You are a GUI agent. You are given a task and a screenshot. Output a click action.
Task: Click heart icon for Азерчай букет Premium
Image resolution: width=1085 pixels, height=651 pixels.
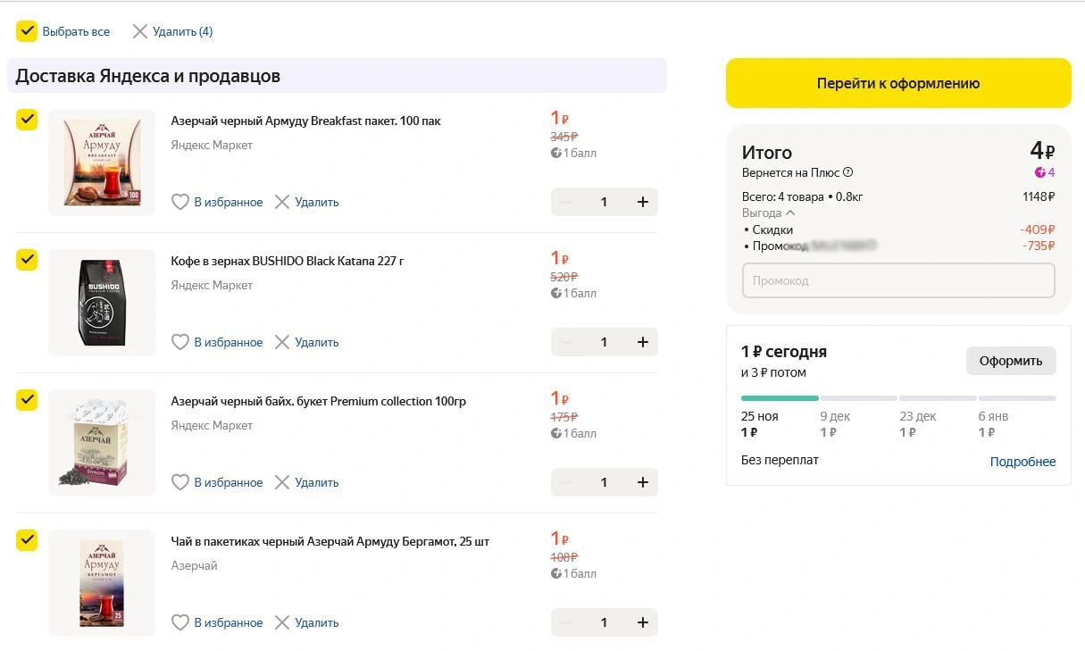[180, 482]
